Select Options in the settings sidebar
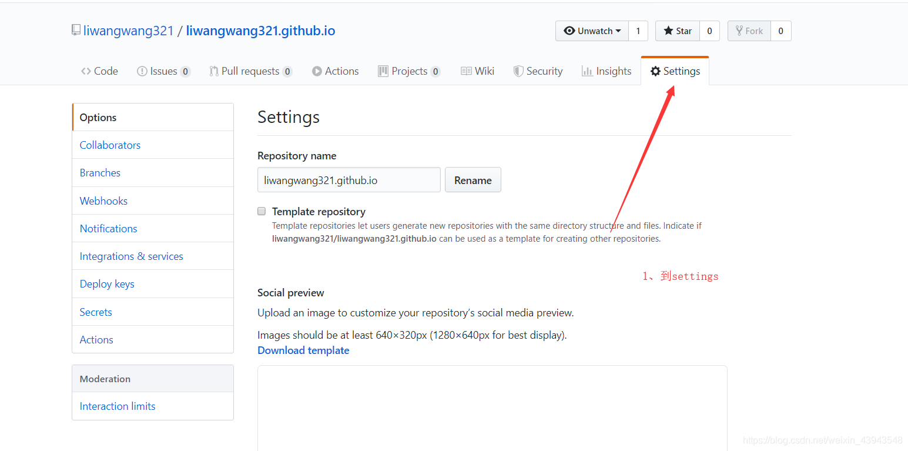908x451 pixels. 153,118
